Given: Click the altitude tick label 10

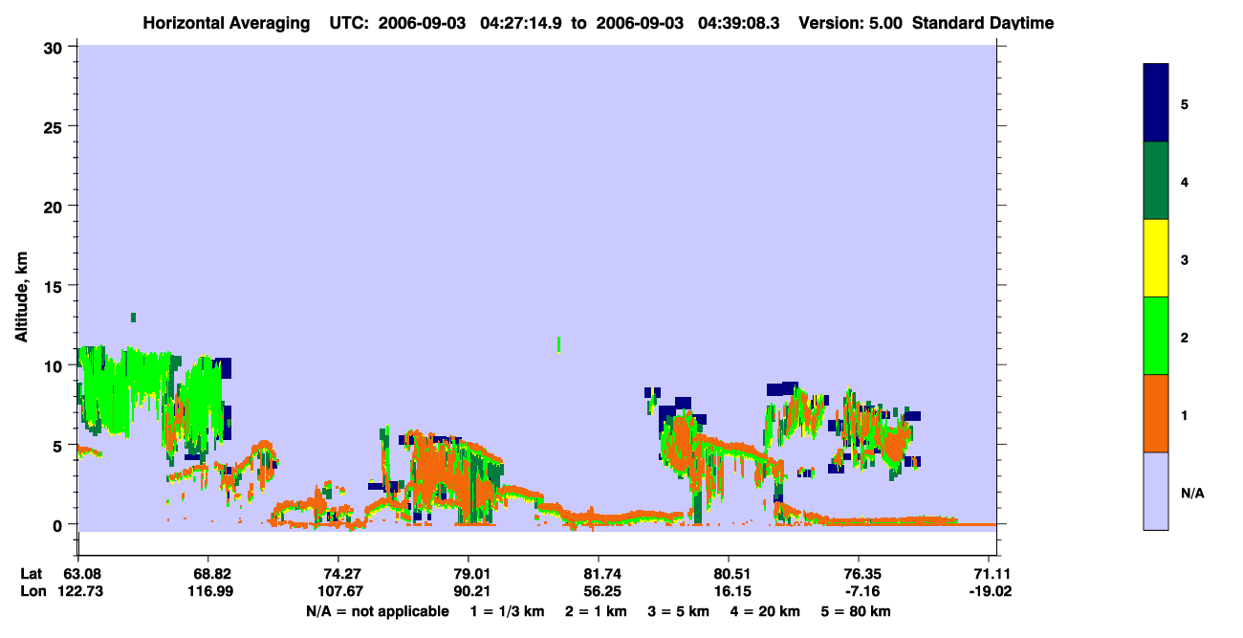Looking at the screenshot, I should pos(55,365).
